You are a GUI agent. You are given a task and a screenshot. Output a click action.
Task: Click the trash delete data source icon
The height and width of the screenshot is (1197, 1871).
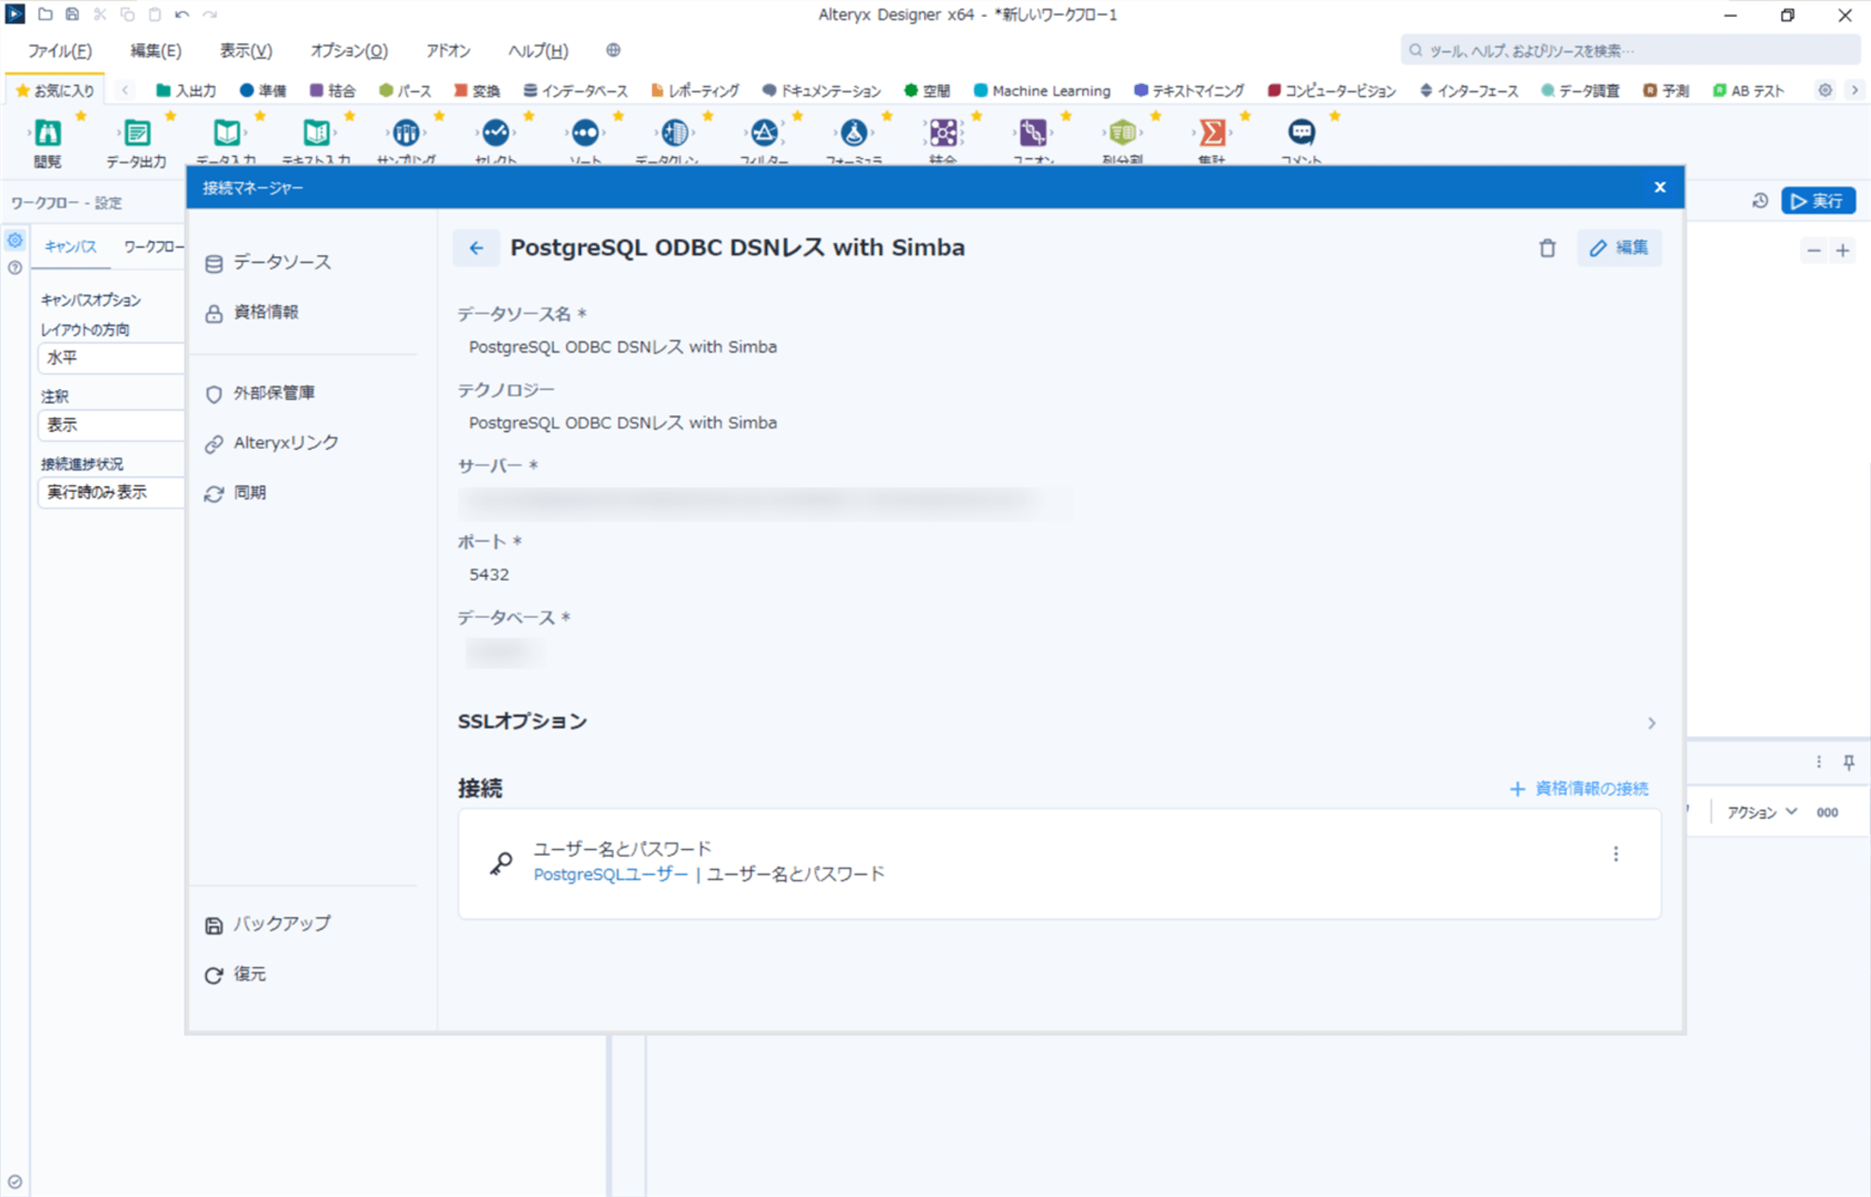(1547, 248)
